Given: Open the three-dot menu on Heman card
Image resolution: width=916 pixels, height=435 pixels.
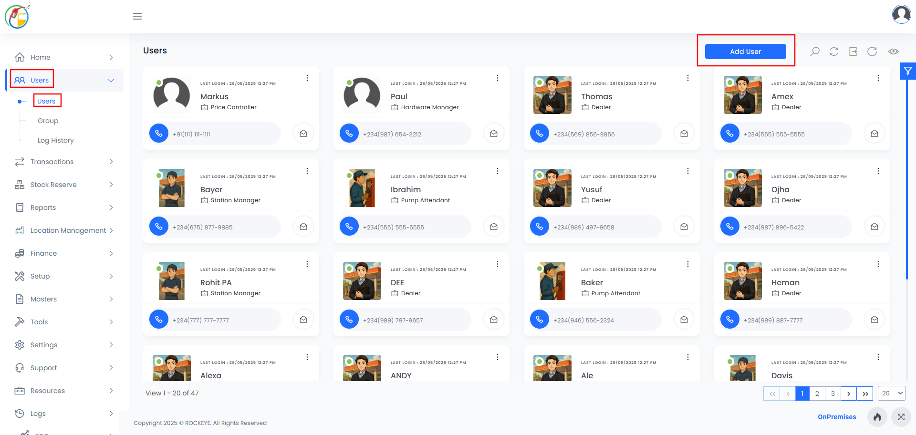Looking at the screenshot, I should (878, 264).
